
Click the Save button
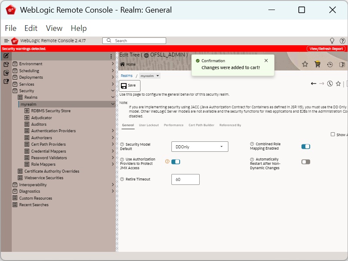(x=130, y=86)
